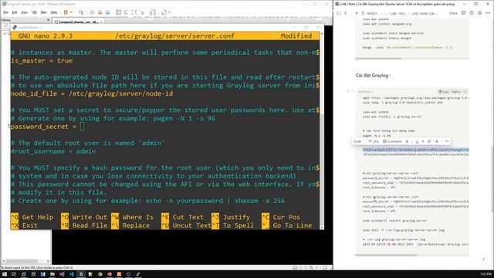This screenshot has height=278, width=494.
Task: Open the code block language dropdown
Action: [366, 92]
